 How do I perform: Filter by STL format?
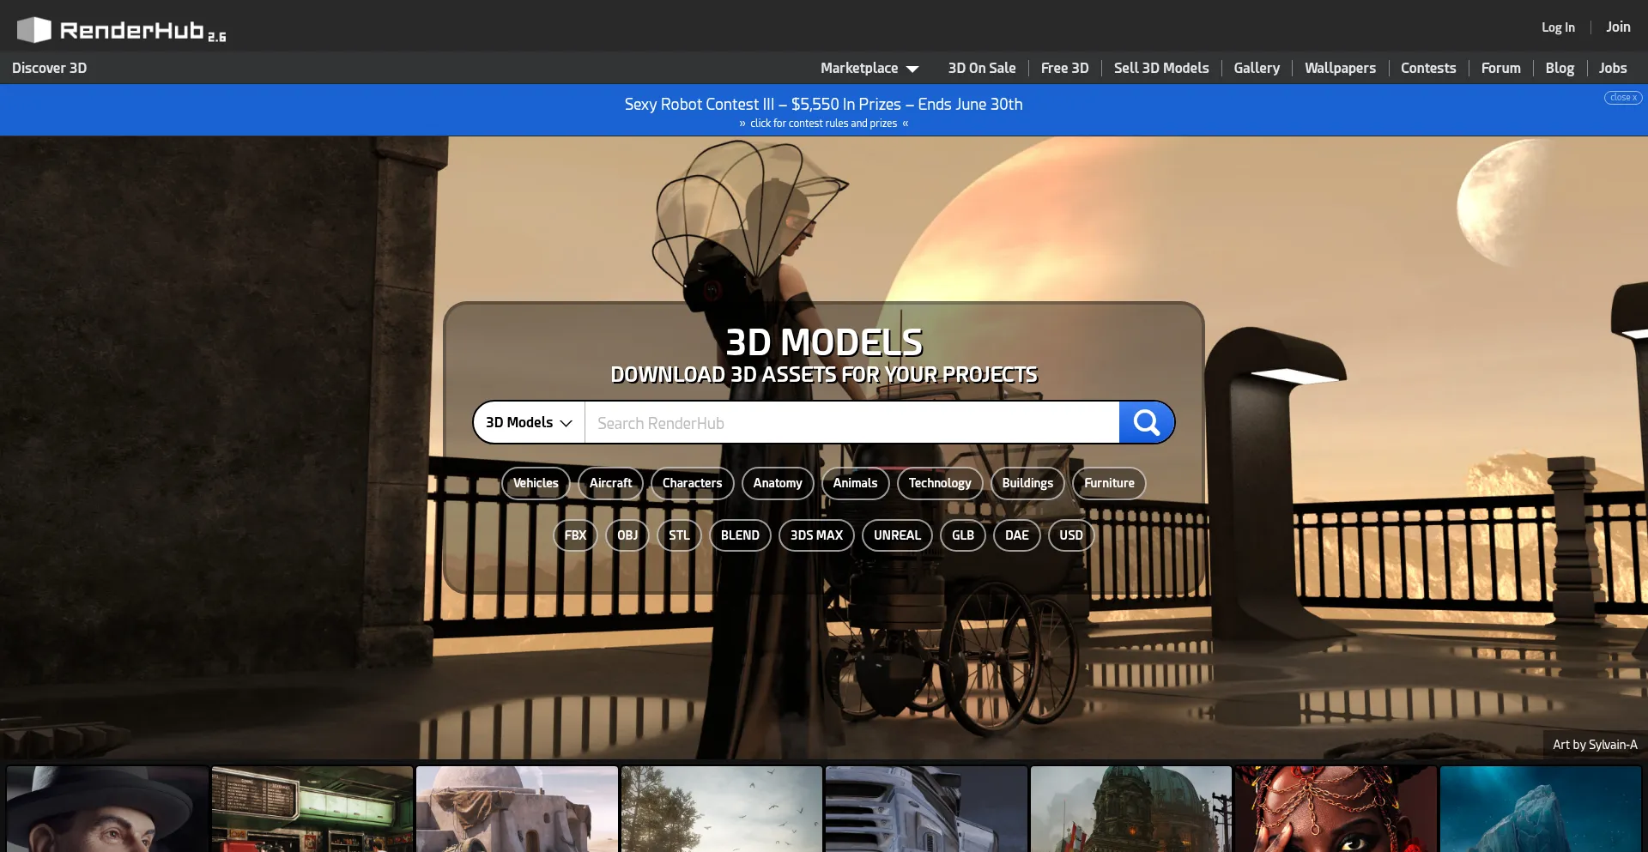(679, 535)
